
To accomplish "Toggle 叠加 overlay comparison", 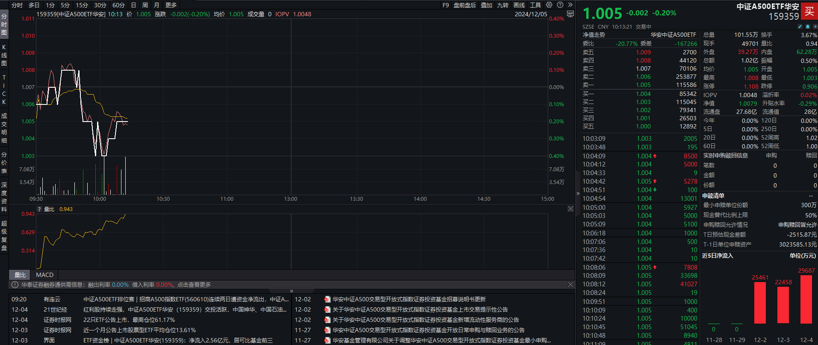I will click(487, 5).
